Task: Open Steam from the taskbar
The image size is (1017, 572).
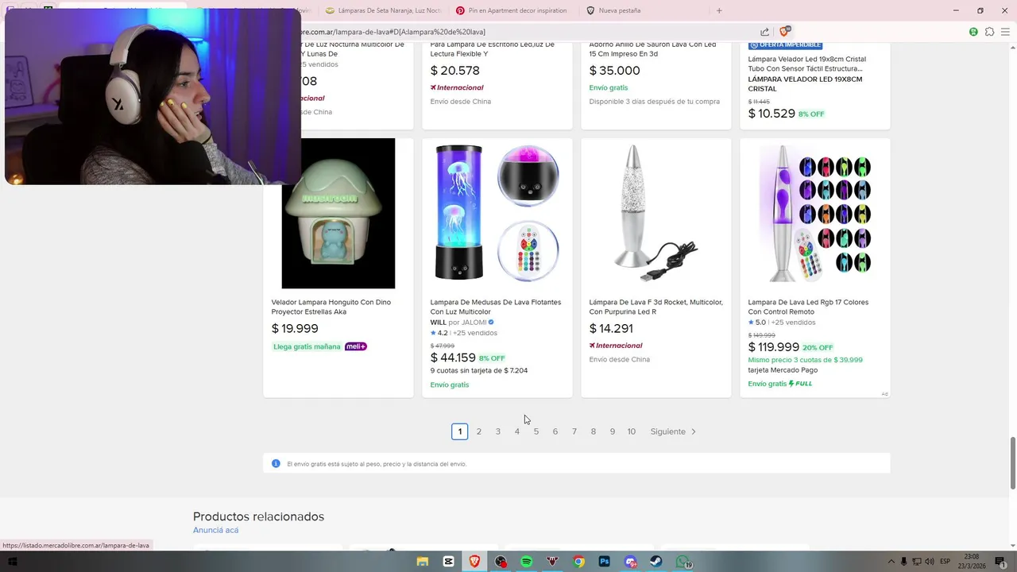Action: pos(657,562)
